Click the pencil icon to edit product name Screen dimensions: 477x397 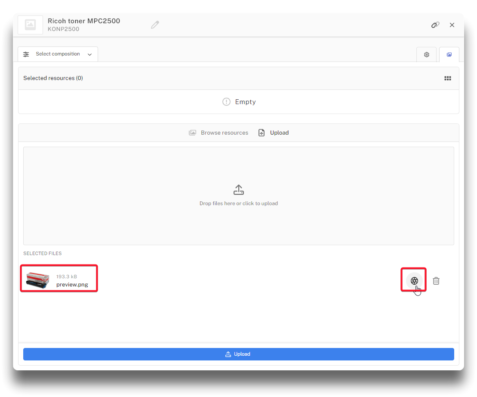pos(155,25)
